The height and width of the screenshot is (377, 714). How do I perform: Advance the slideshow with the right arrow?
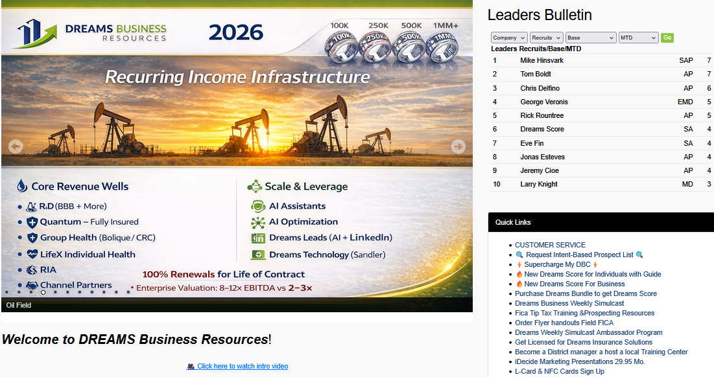click(458, 146)
